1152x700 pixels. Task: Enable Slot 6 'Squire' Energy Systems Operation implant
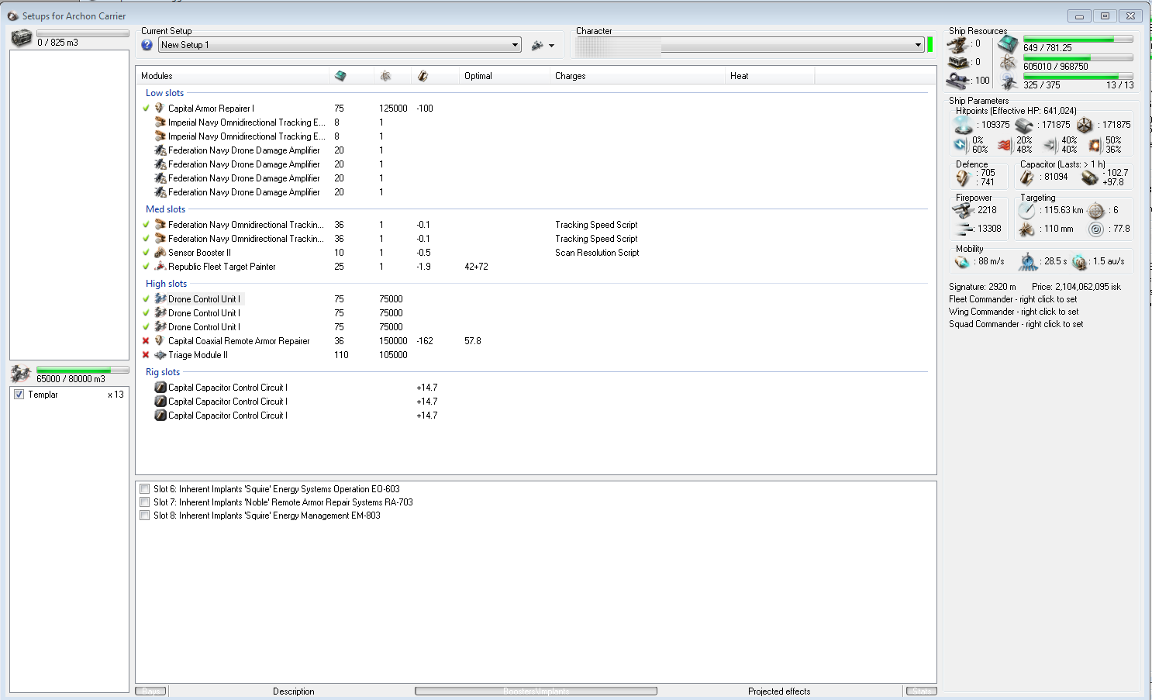145,489
